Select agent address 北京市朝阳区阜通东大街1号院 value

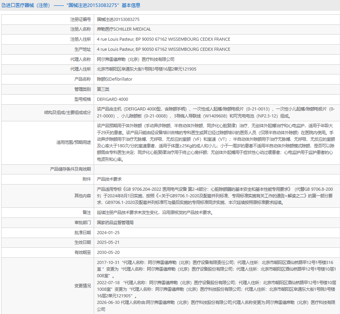[147, 69]
